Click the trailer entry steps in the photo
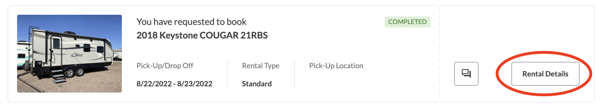Screen dimensions: 603x107 (58, 76)
